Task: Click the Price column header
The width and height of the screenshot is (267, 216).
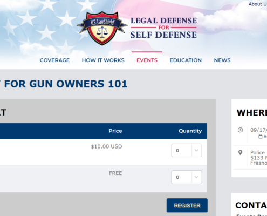Action: coord(115,131)
